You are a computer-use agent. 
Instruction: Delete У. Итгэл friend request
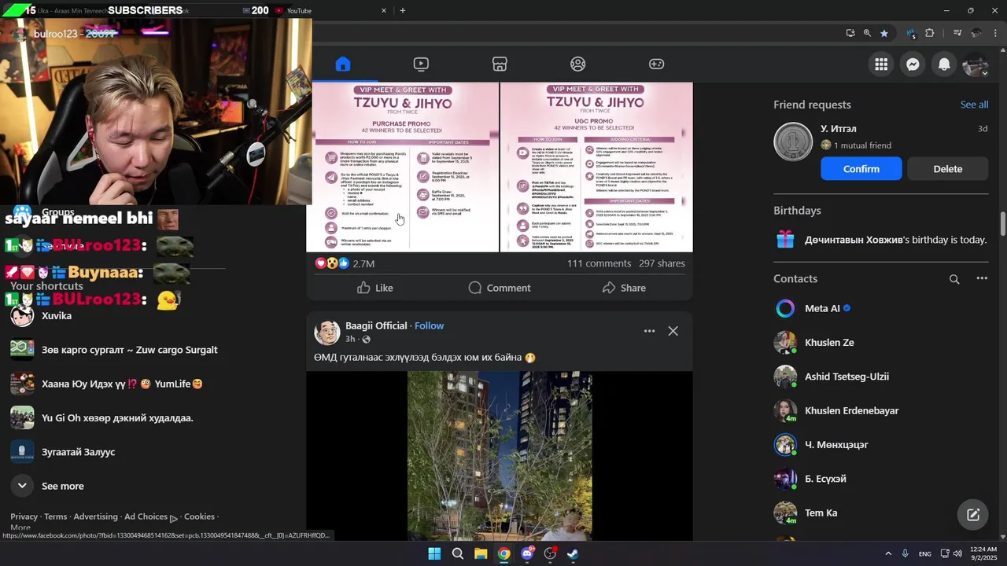(x=948, y=169)
